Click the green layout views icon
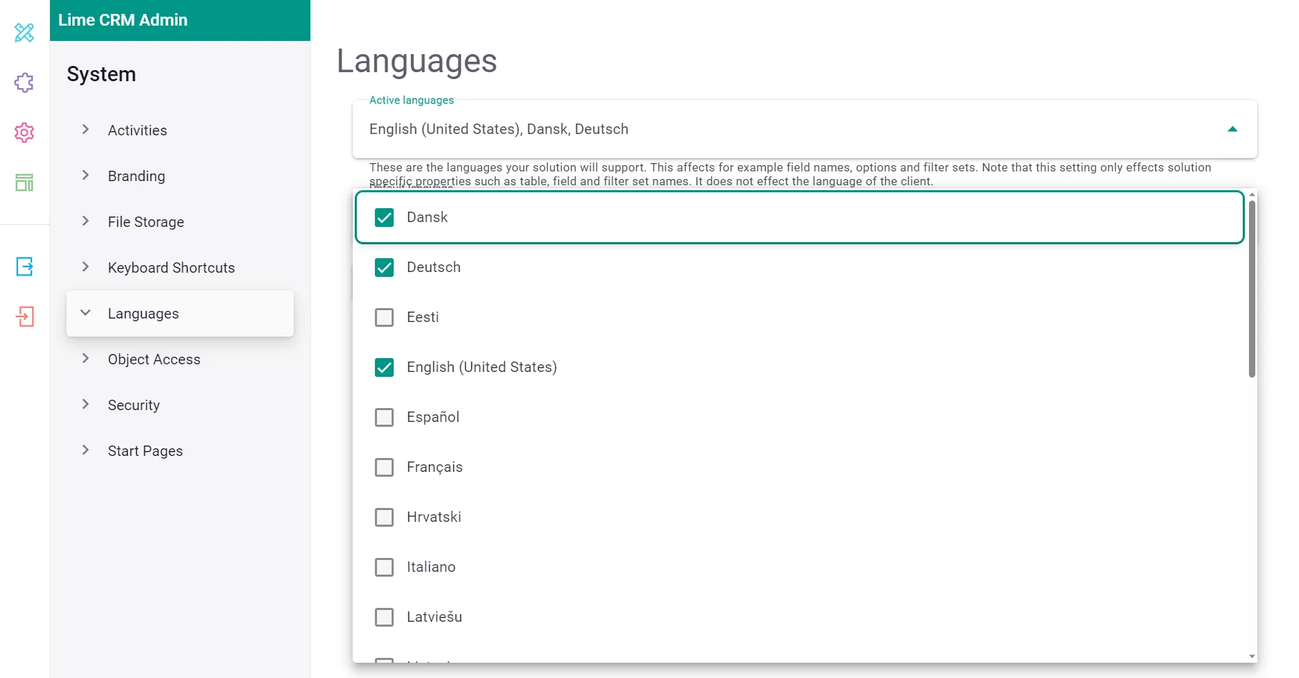The image size is (1299, 678). (24, 183)
